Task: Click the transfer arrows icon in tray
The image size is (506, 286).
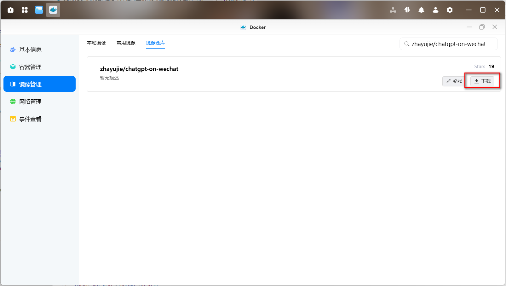Action: [407, 10]
